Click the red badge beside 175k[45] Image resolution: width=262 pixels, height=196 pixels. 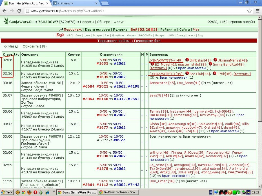click(x=214, y=73)
